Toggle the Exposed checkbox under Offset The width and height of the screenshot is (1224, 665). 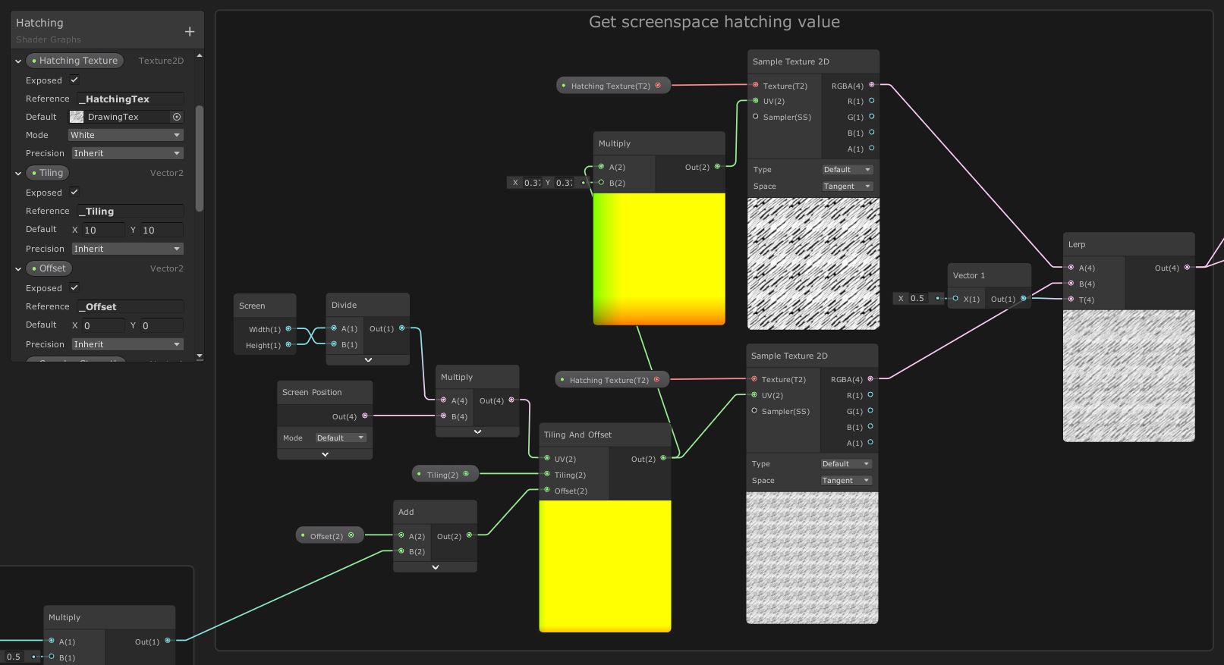pos(74,287)
